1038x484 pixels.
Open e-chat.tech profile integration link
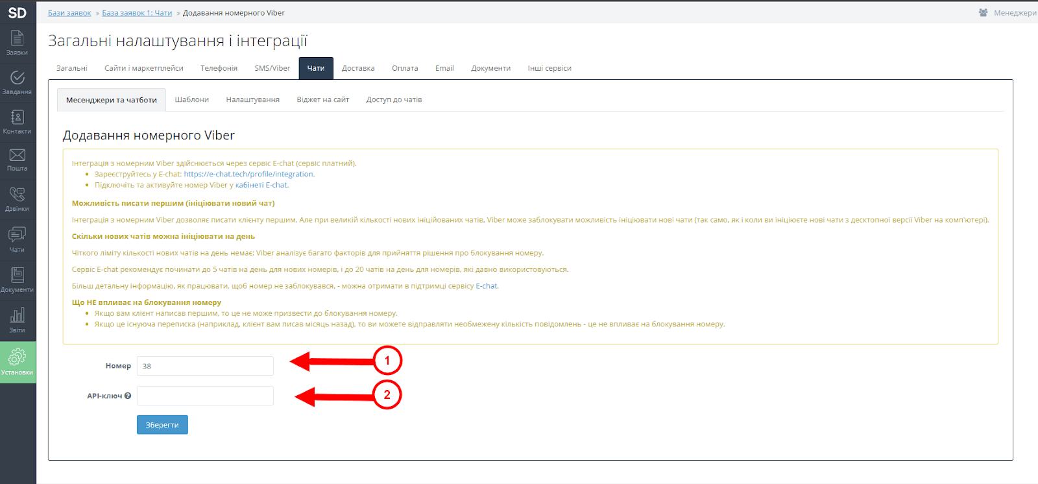(x=248, y=174)
